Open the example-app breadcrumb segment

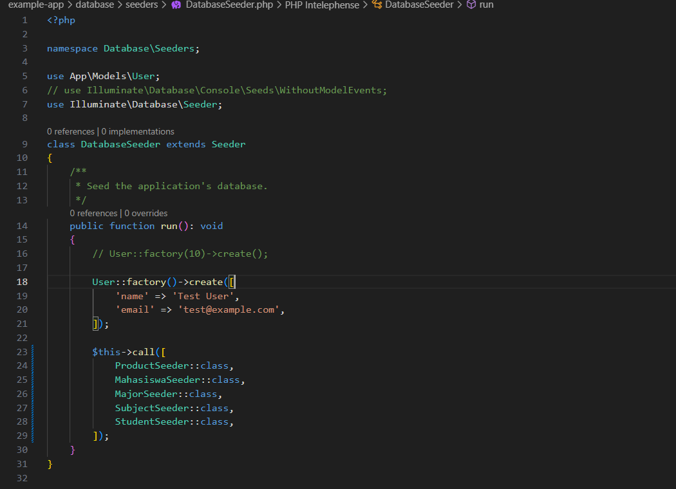[x=36, y=5]
